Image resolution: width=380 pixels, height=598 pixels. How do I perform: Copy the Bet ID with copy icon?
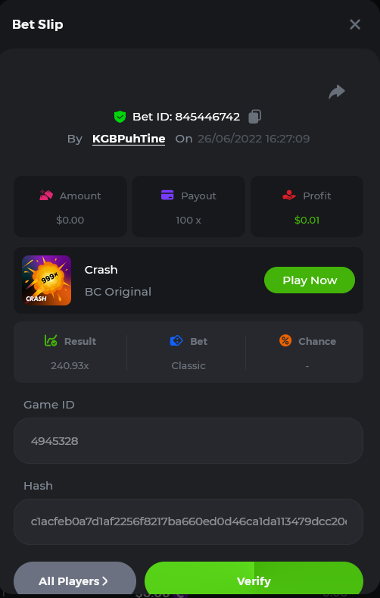pos(255,116)
